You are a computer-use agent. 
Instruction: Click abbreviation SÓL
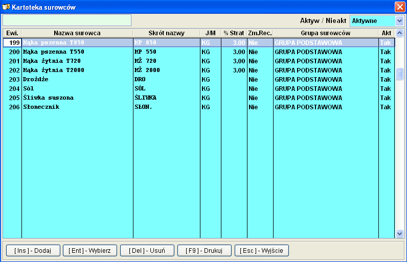click(140, 89)
